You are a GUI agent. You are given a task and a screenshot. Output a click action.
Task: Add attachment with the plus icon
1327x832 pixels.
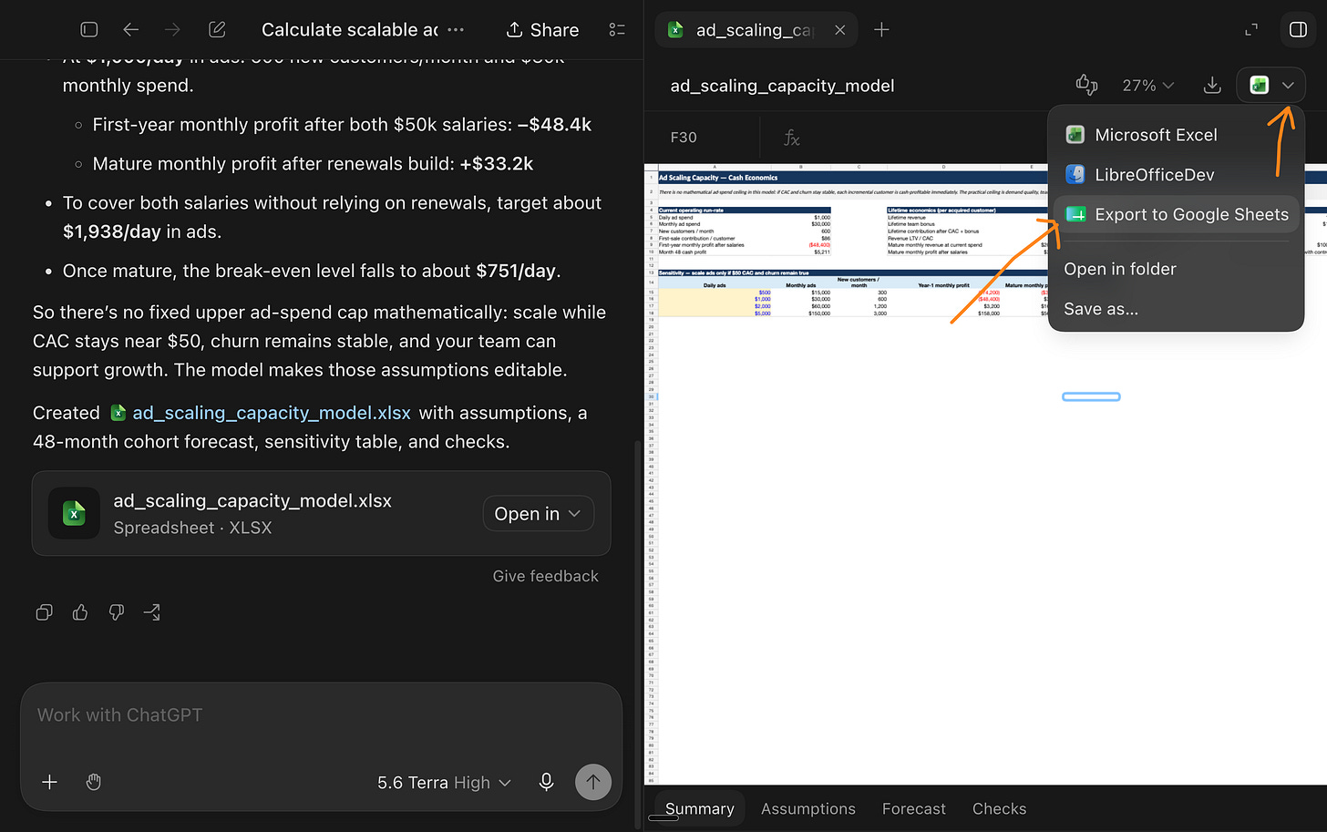[x=50, y=782]
